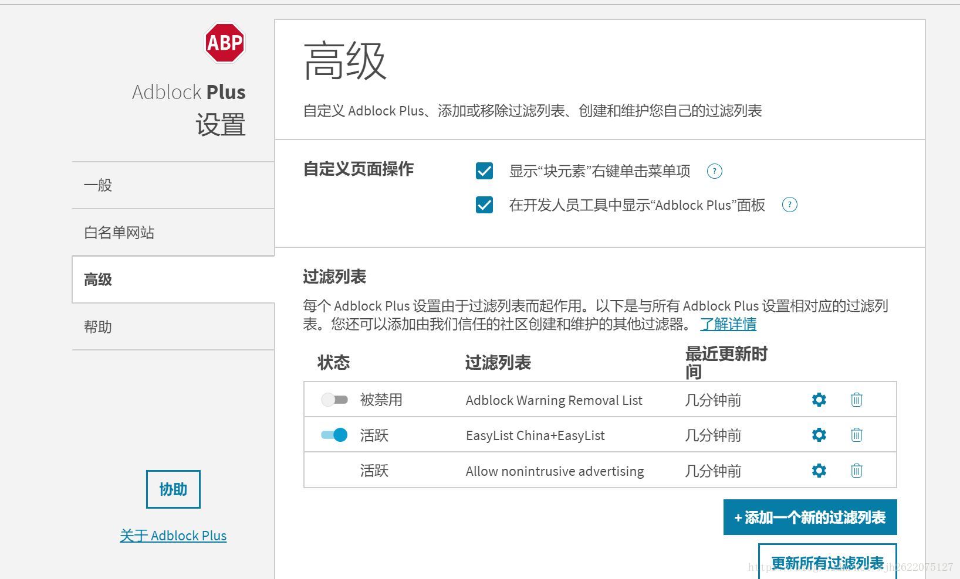960x579 pixels.
Task: Click the 状态 column header
Action: [x=333, y=363]
